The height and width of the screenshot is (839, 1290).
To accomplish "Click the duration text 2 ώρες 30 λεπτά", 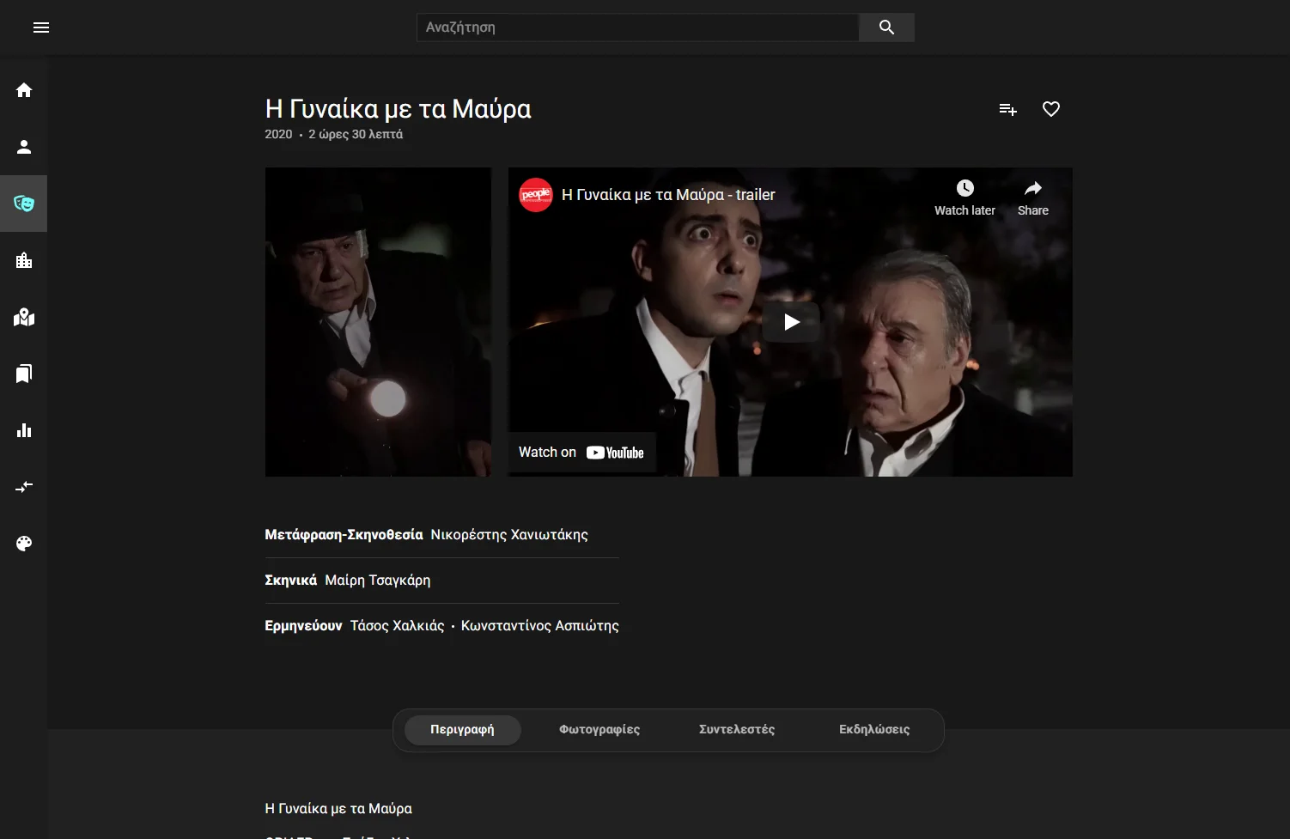I will [x=356, y=135].
